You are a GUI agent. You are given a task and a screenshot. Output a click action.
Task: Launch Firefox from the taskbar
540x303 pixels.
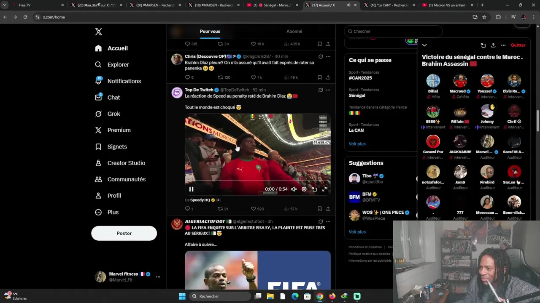332,296
